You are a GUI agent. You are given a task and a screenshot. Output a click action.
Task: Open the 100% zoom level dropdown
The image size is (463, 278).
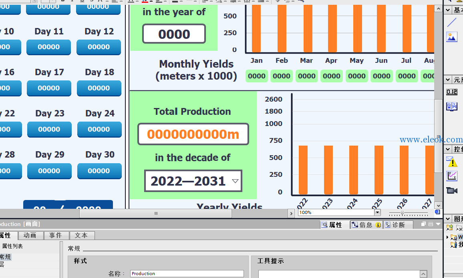377,212
